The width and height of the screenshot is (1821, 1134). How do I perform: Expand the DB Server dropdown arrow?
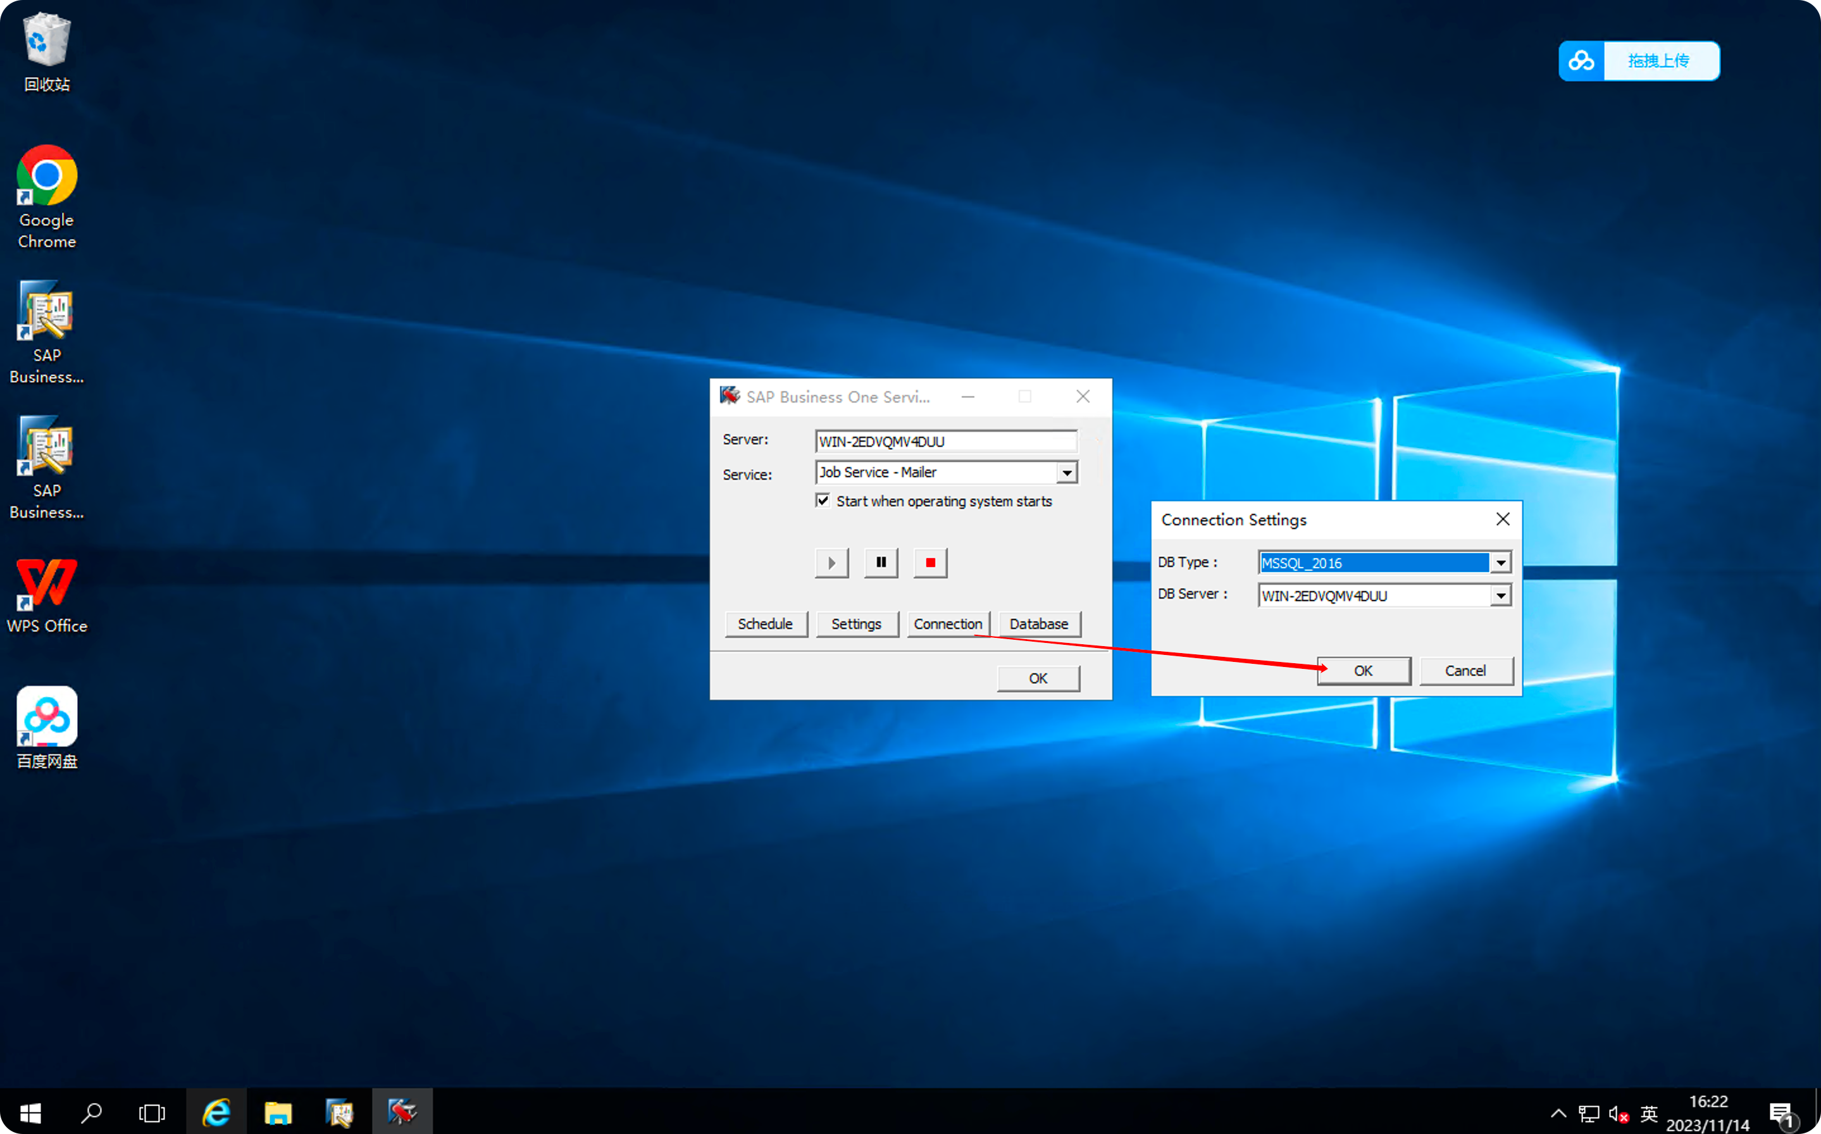click(x=1500, y=595)
